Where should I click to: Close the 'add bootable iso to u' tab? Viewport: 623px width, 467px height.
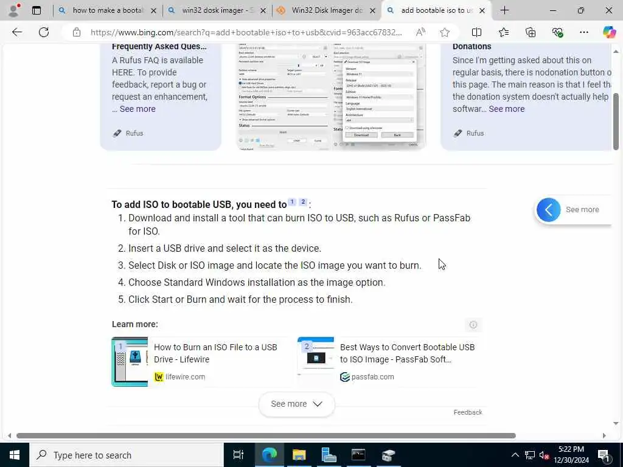(x=482, y=11)
